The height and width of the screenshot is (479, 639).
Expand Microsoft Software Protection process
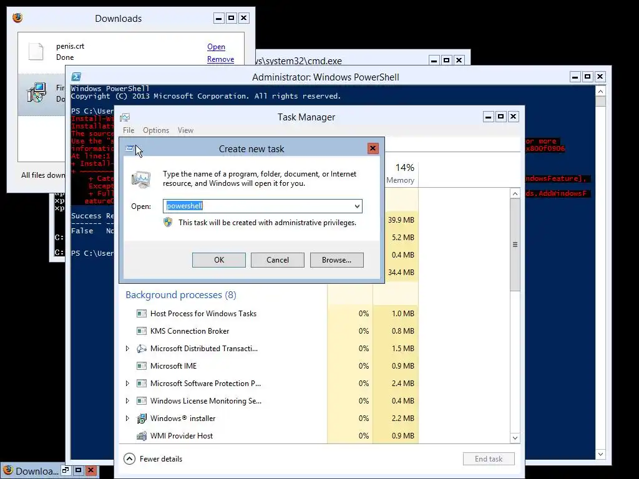[x=127, y=384]
